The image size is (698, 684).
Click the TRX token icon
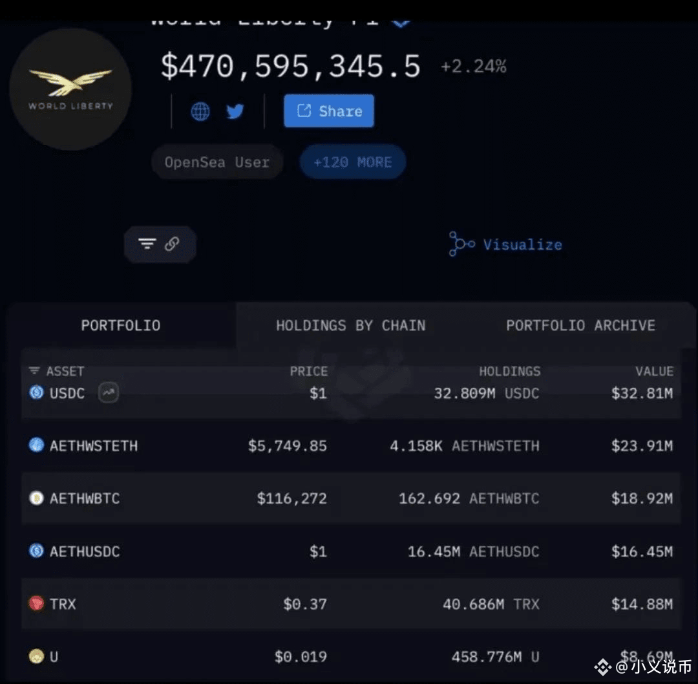(x=36, y=603)
